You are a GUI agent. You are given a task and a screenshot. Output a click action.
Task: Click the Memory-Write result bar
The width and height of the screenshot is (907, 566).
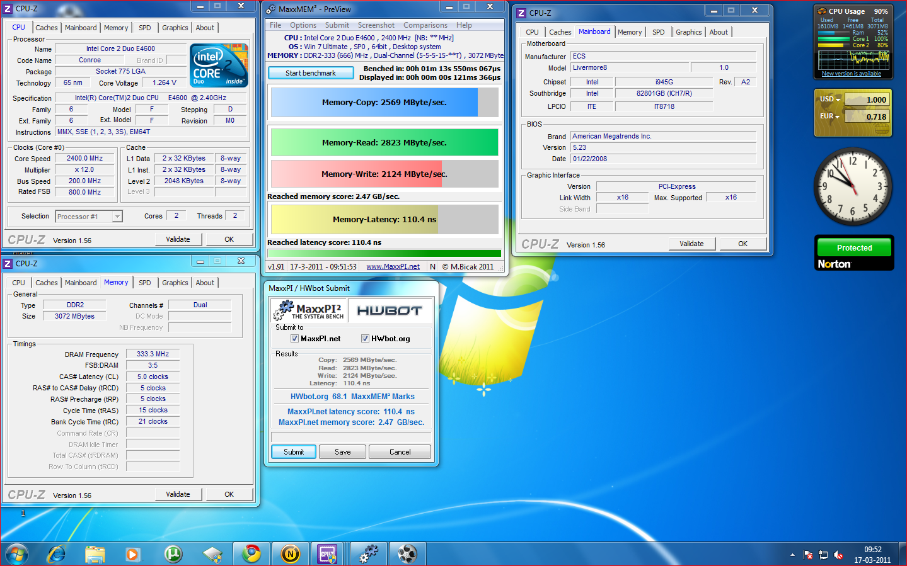384,174
